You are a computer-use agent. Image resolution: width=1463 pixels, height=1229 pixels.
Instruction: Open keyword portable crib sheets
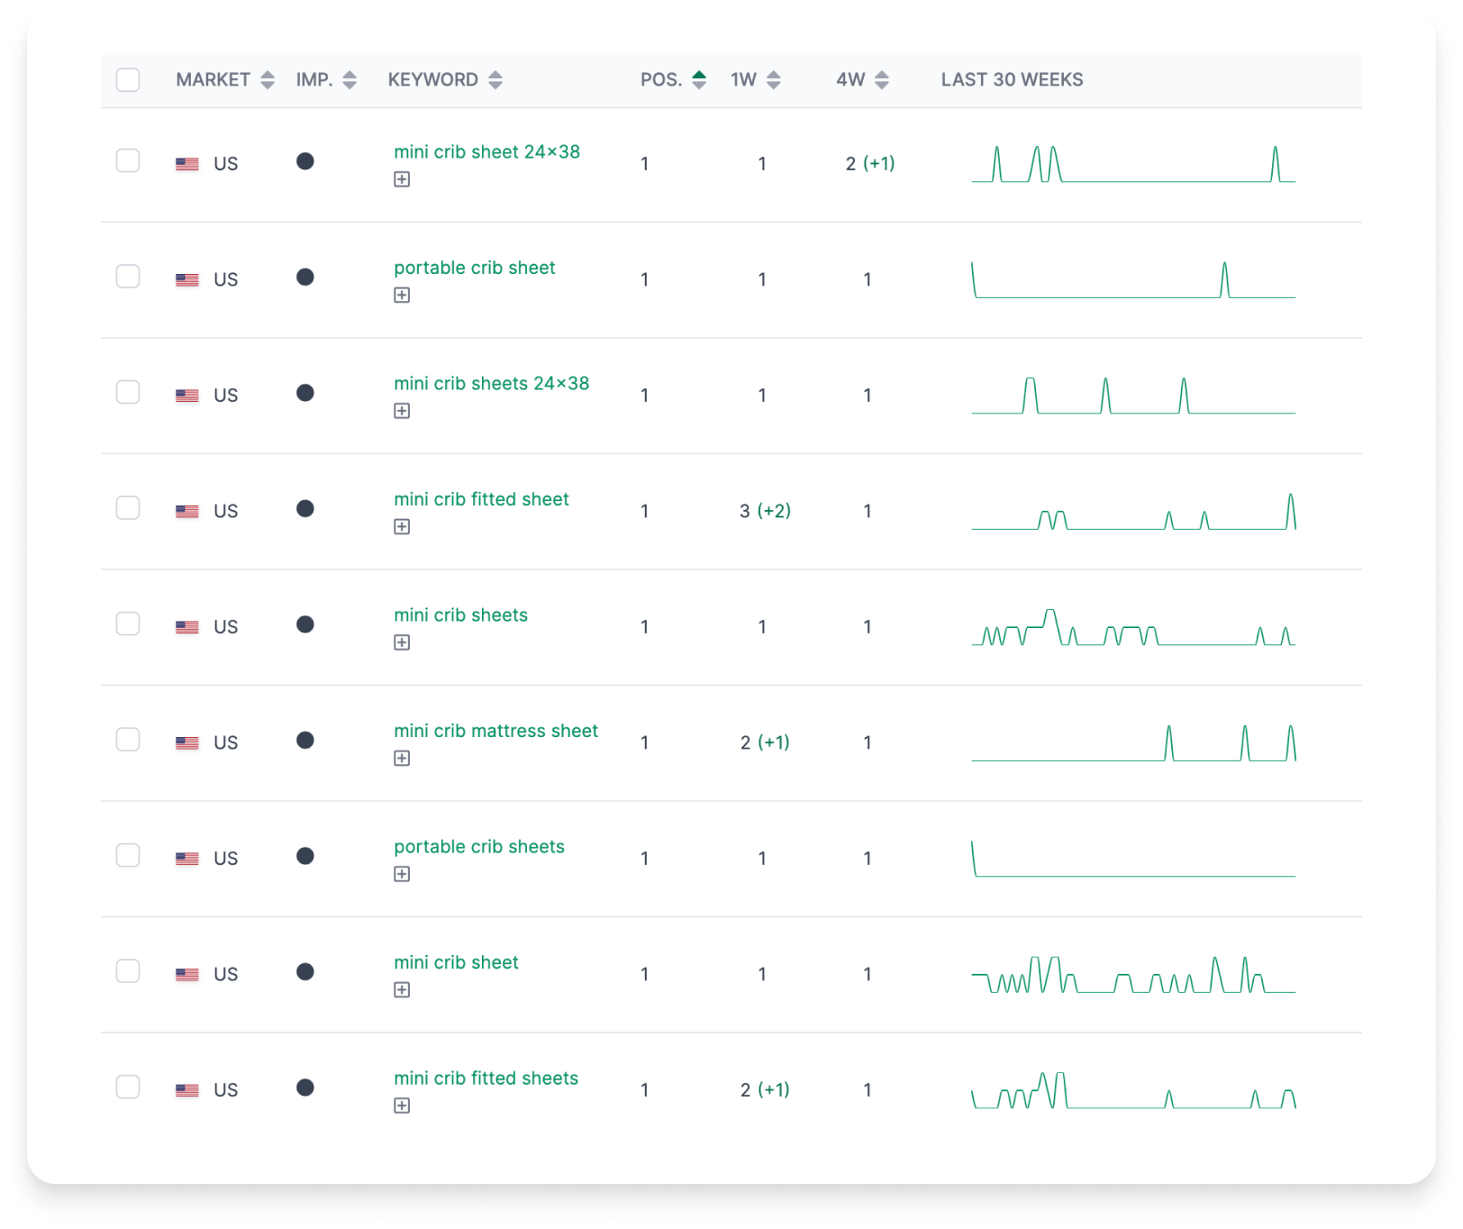479,847
